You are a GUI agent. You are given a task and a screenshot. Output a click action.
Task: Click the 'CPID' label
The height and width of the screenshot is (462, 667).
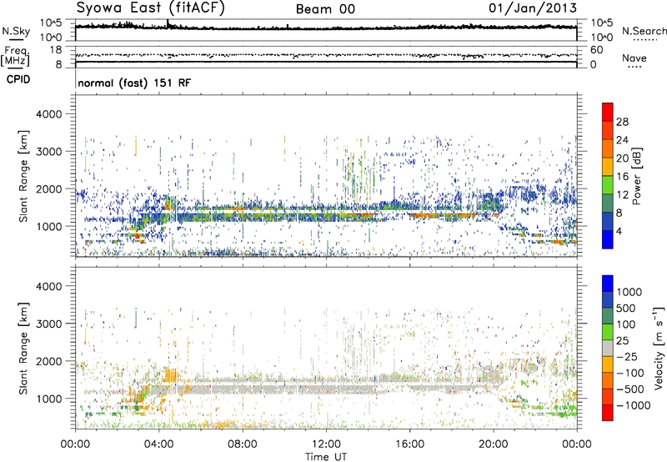point(18,79)
